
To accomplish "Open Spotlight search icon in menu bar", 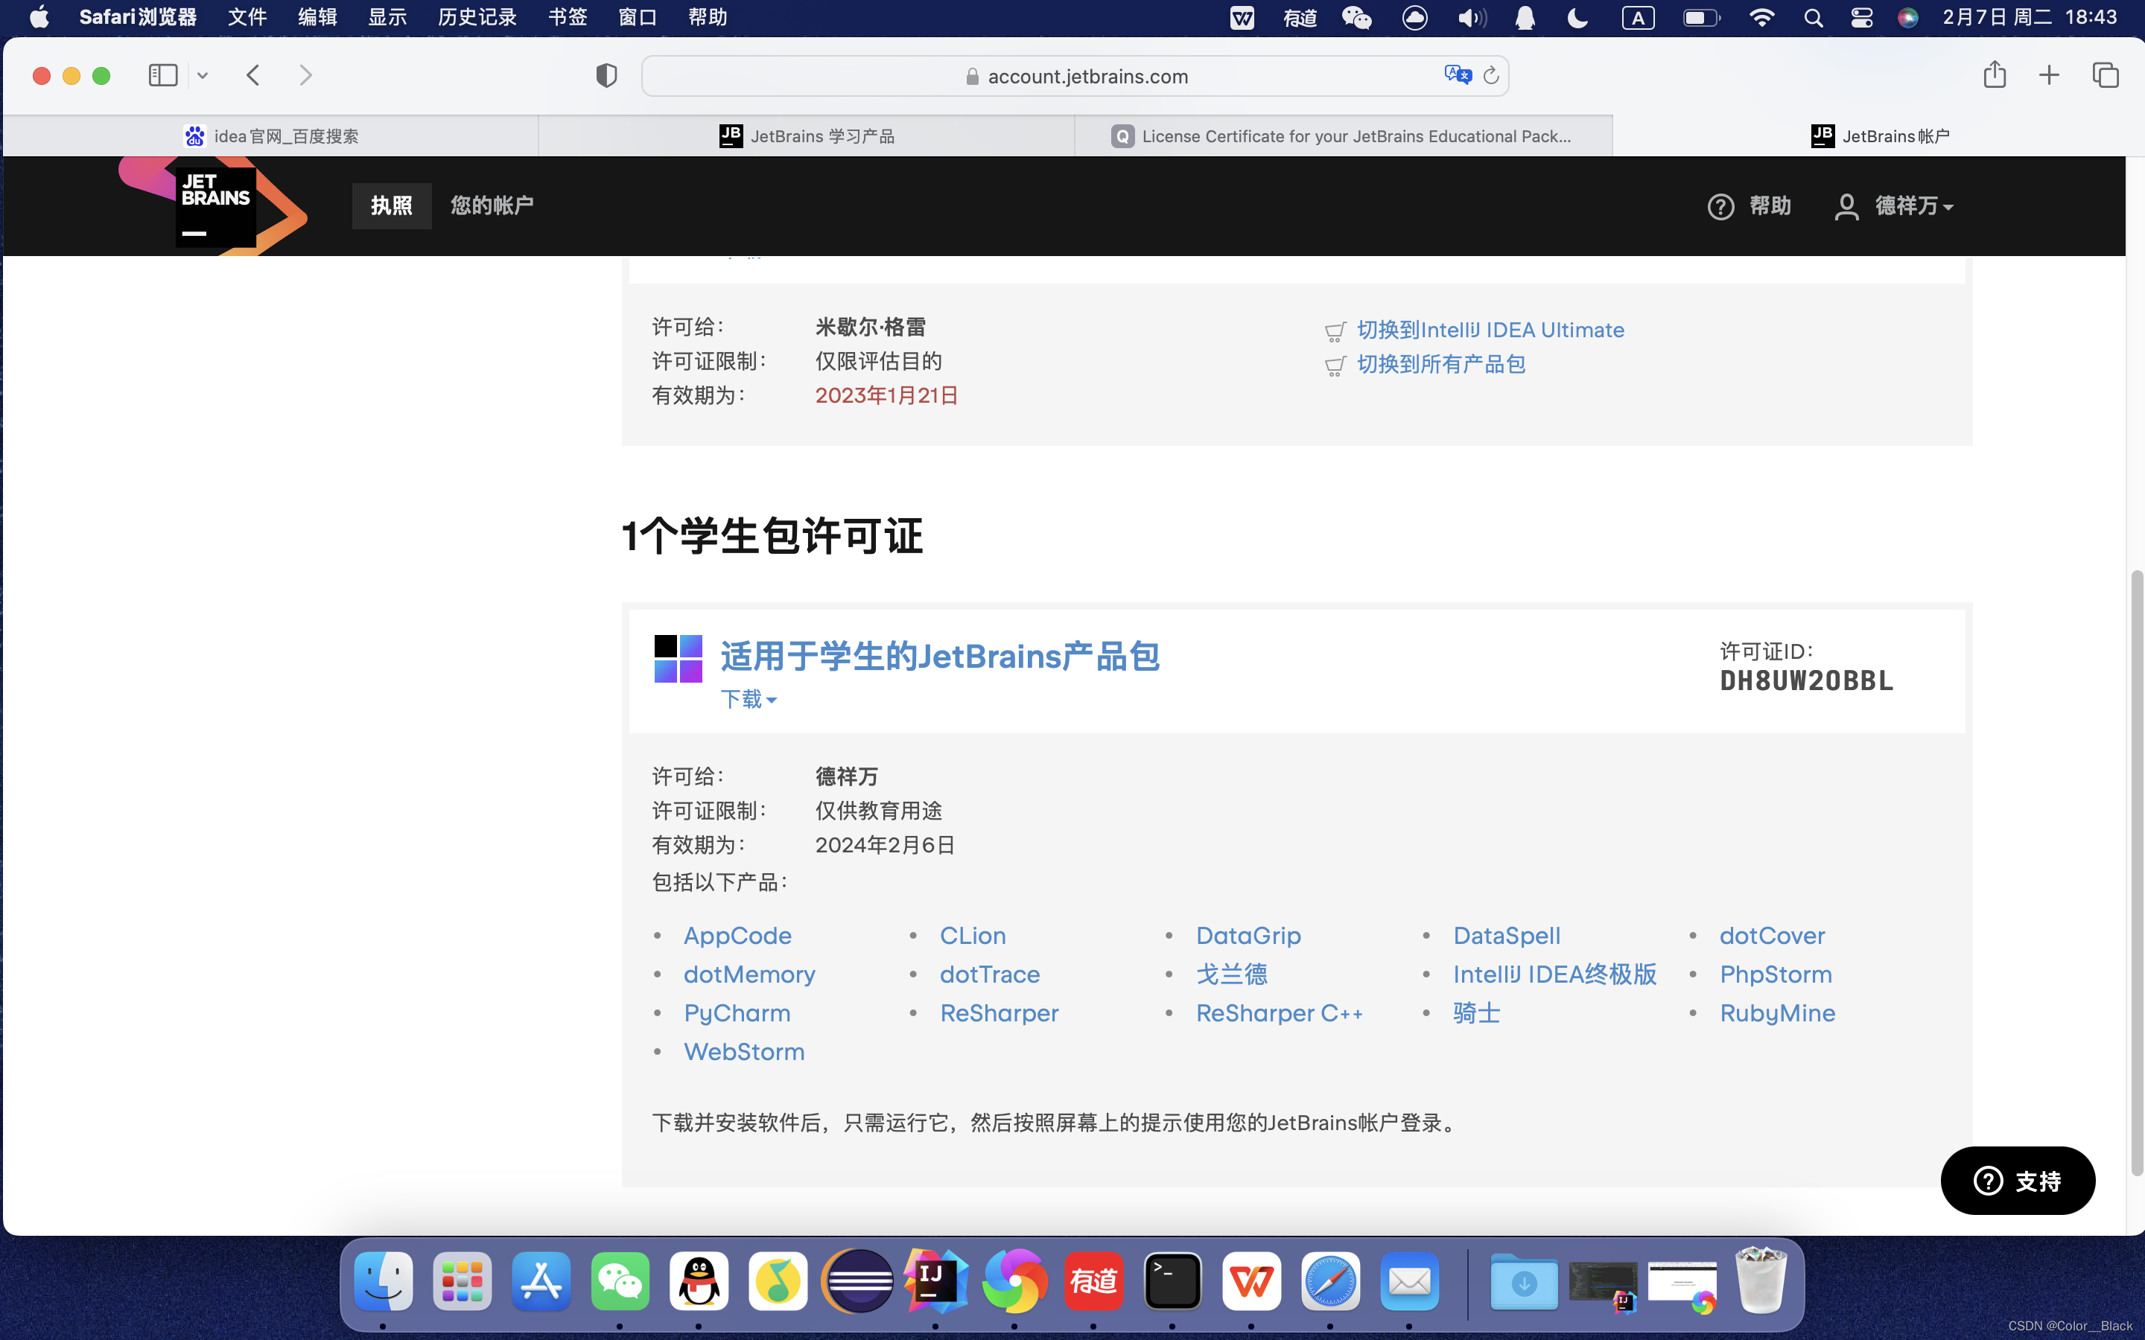I will [x=1814, y=18].
